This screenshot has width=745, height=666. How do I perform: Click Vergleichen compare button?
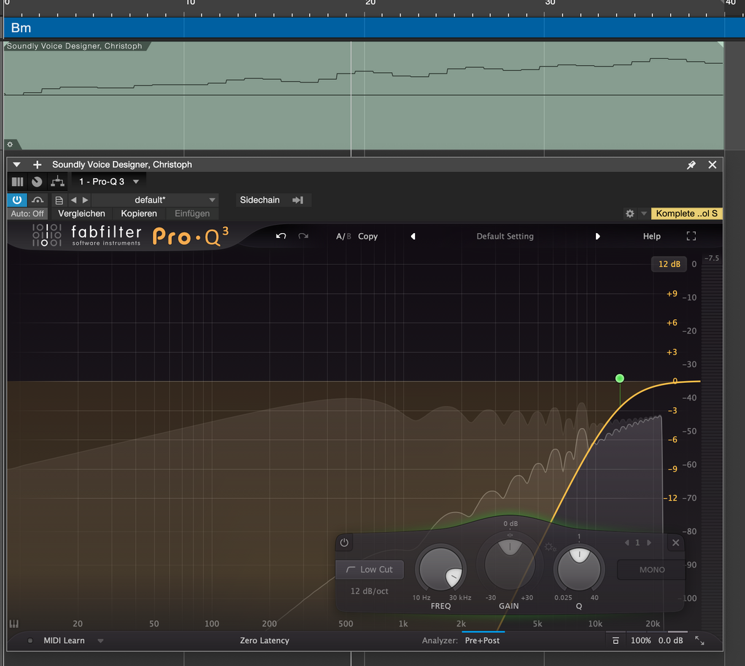(81, 214)
